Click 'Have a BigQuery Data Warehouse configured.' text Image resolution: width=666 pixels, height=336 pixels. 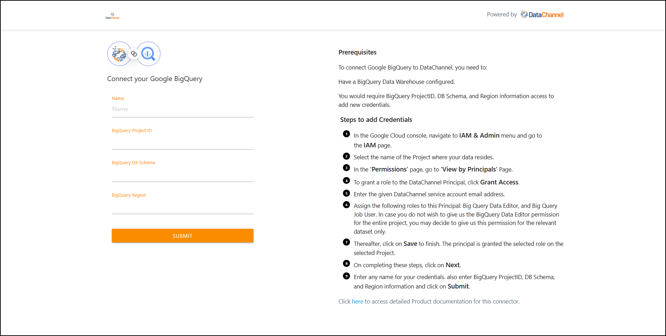point(396,82)
